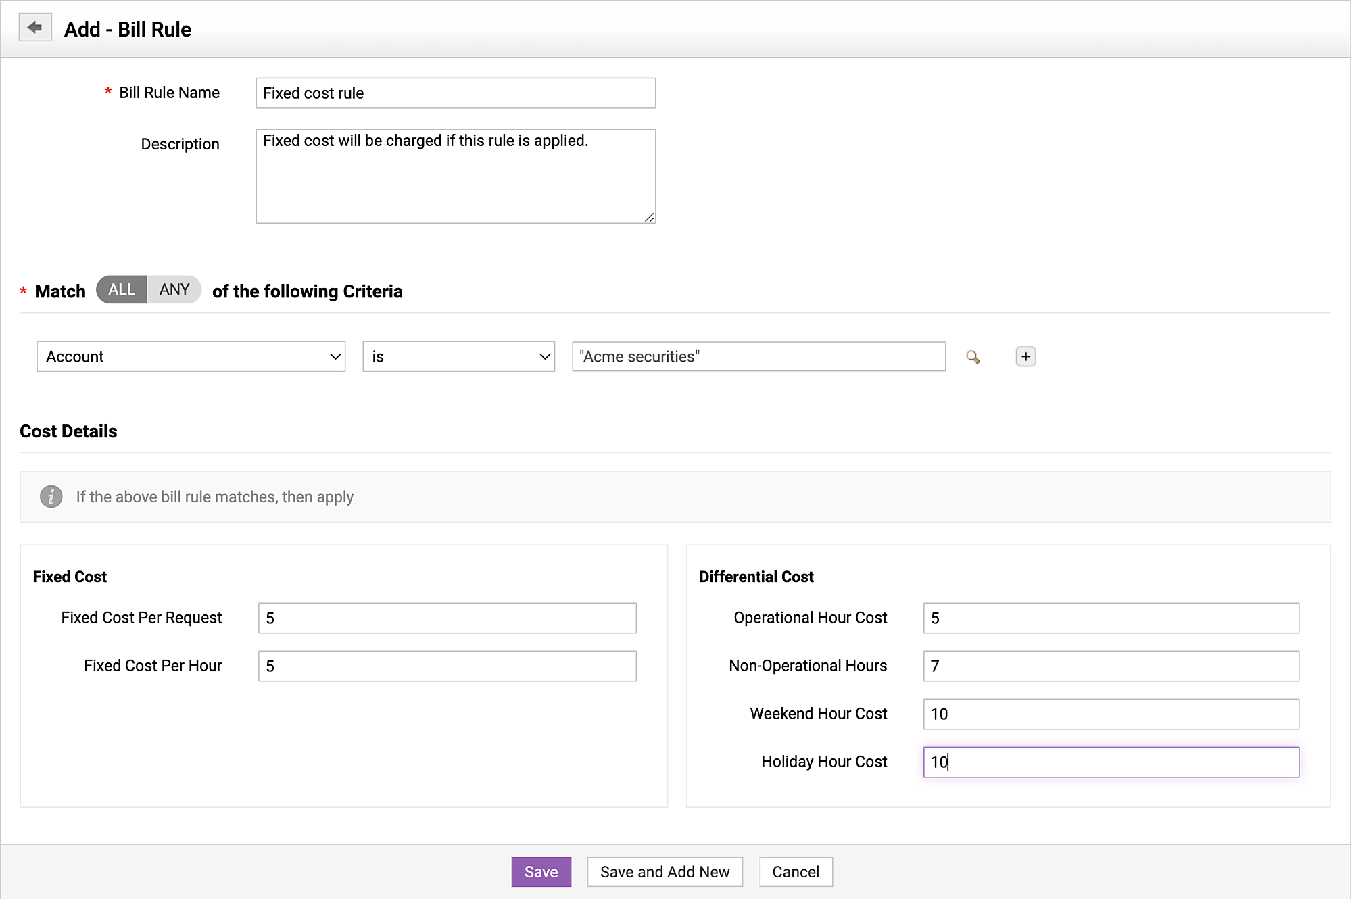The image size is (1352, 899).
Task: Cancel the bill rule form
Action: [796, 872]
